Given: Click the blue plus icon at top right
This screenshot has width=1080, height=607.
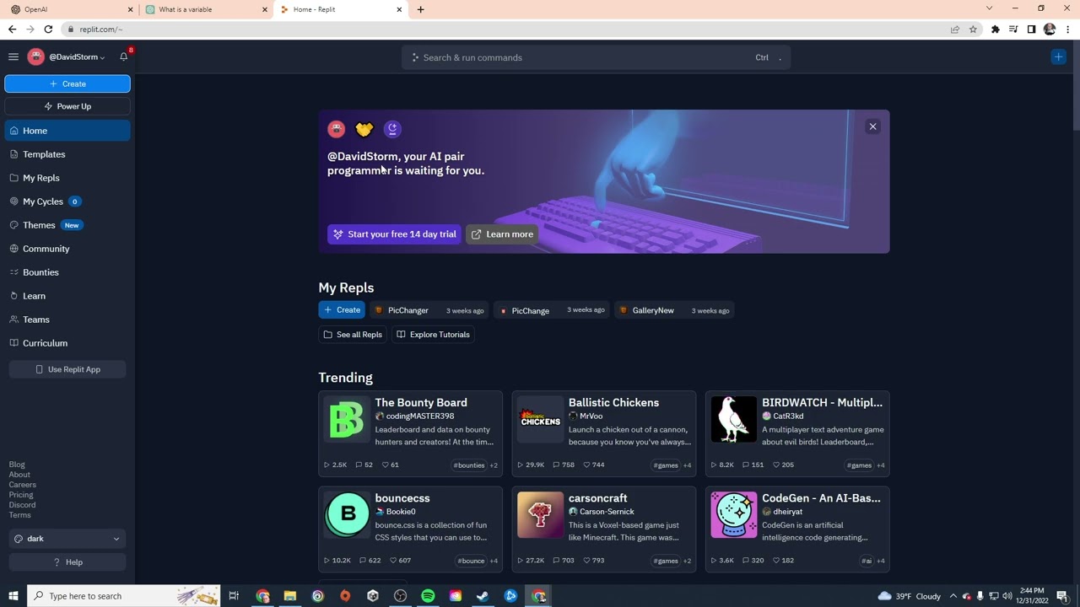Looking at the screenshot, I should click(x=1058, y=56).
